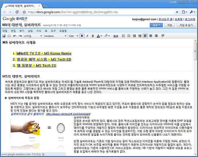Click the Google 문서도구 logo
This screenshot has height=157, width=198.
coord(15,19)
